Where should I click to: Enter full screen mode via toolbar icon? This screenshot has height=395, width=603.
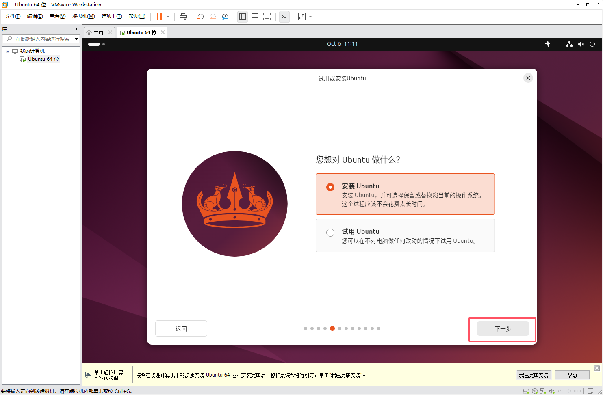pos(267,17)
